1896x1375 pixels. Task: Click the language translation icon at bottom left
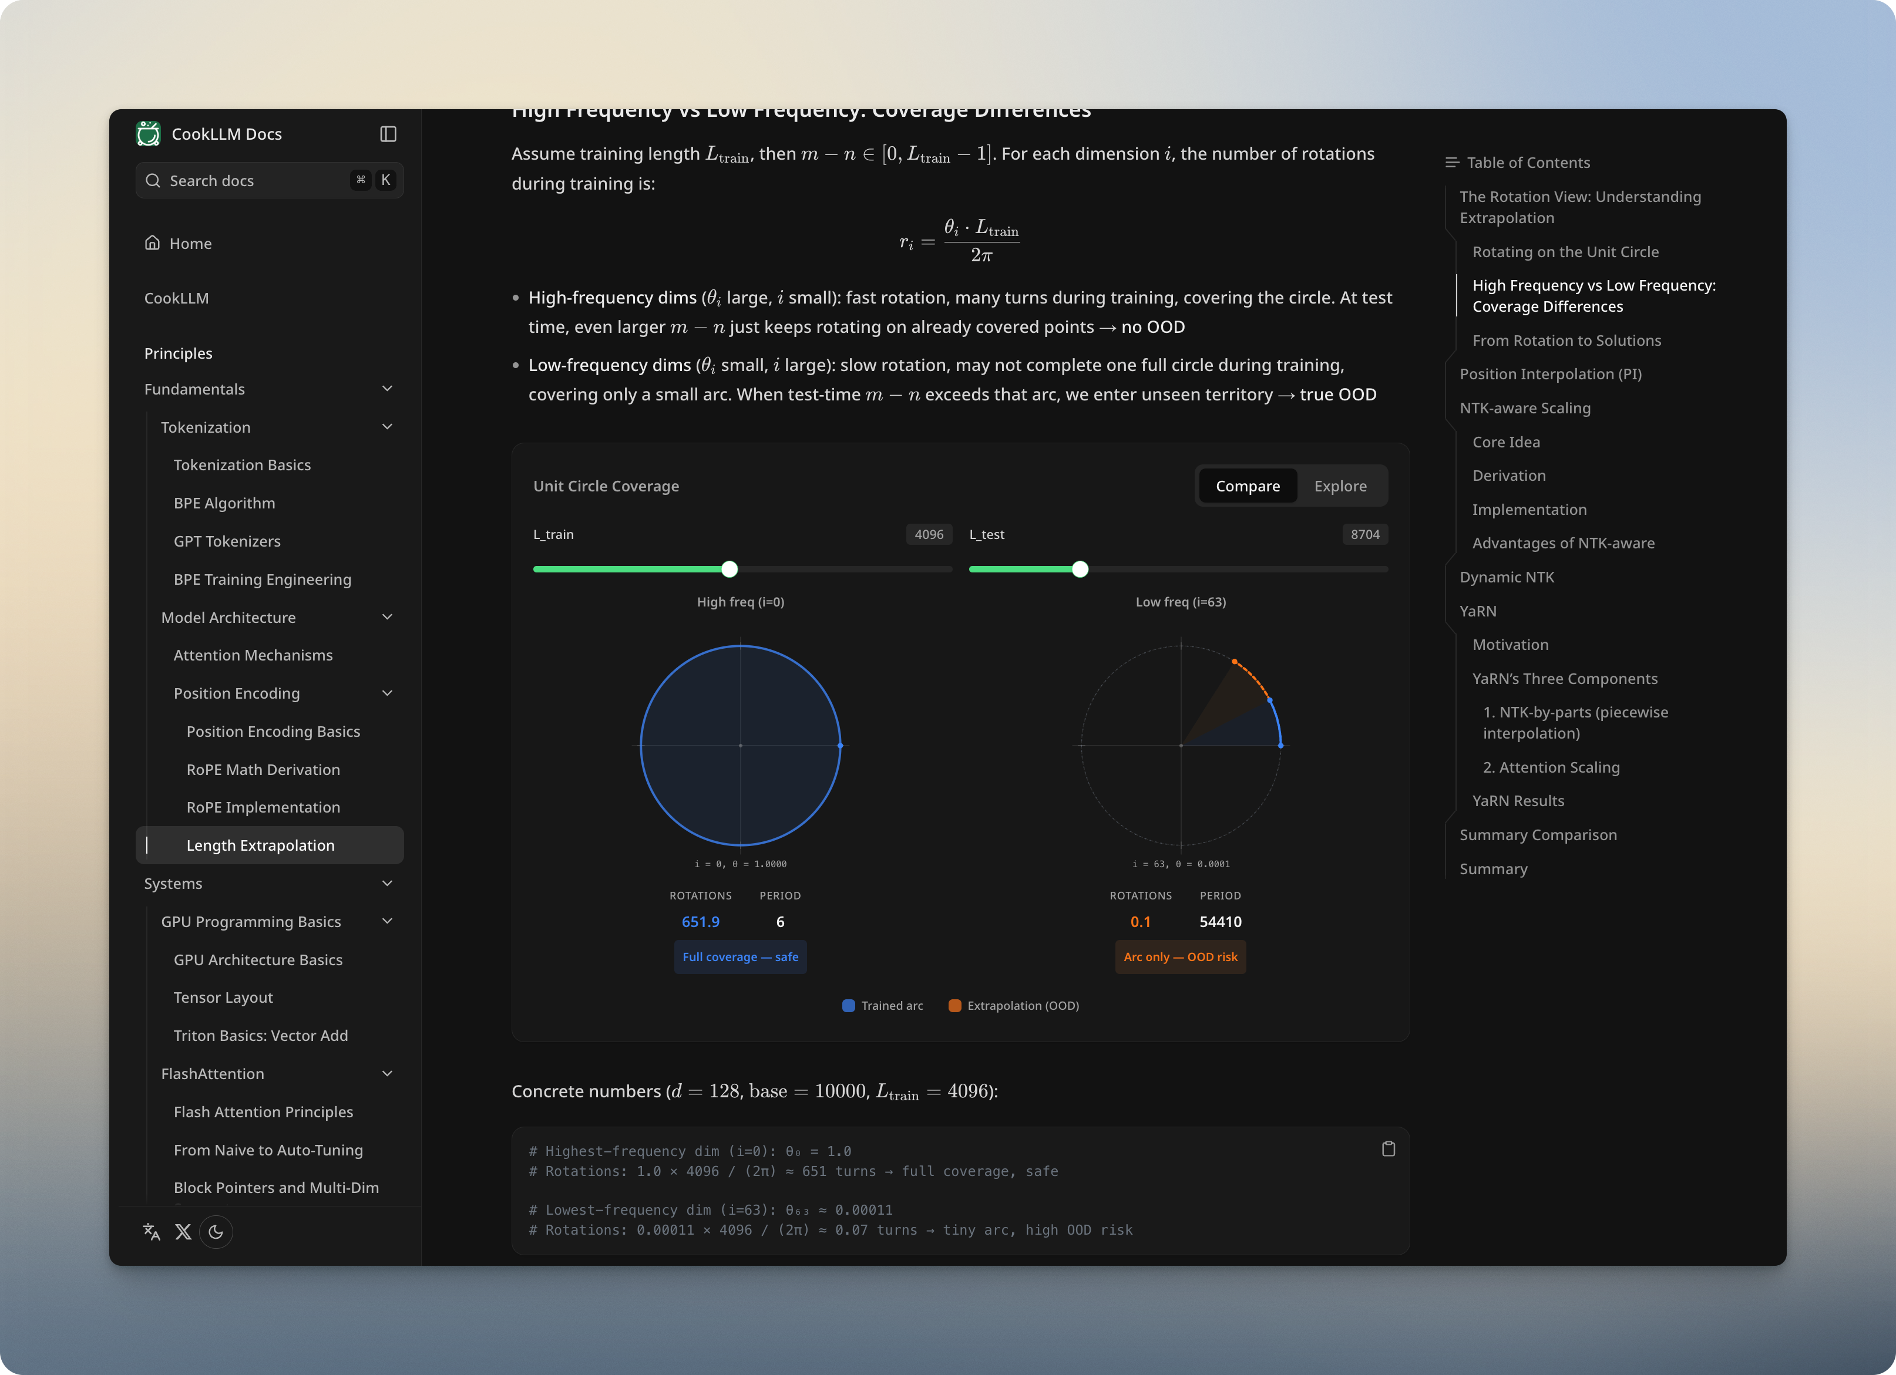coord(152,1232)
